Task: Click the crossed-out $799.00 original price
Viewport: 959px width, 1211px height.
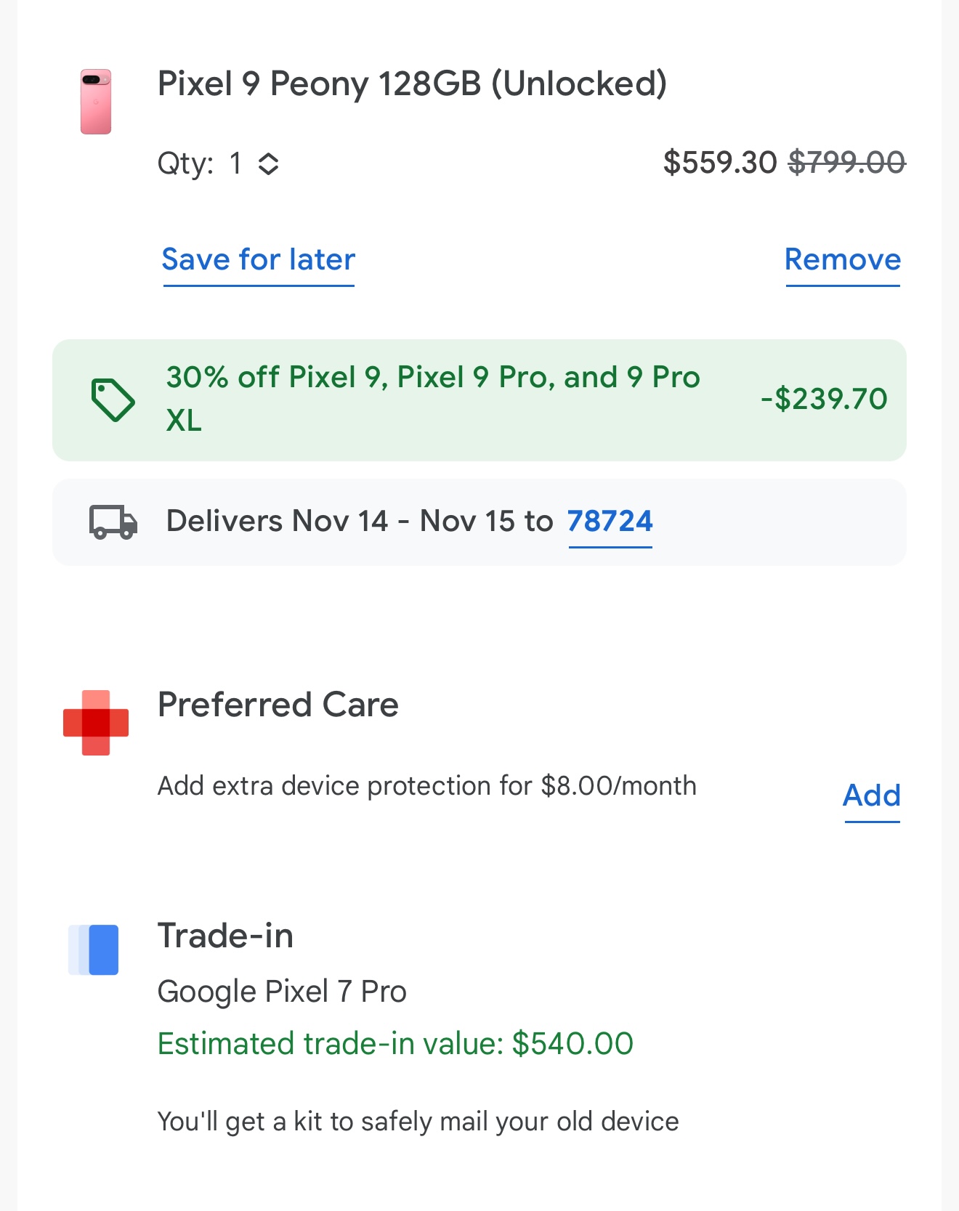Action: (x=846, y=163)
